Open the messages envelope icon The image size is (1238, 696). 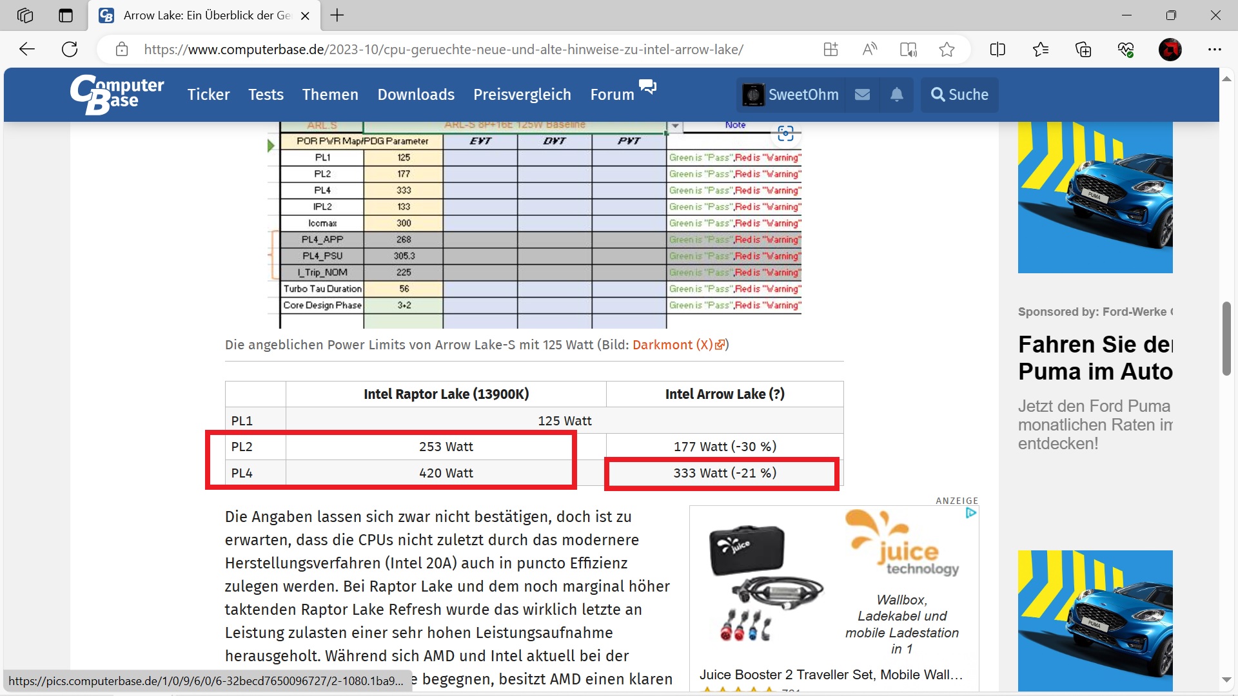(x=862, y=95)
